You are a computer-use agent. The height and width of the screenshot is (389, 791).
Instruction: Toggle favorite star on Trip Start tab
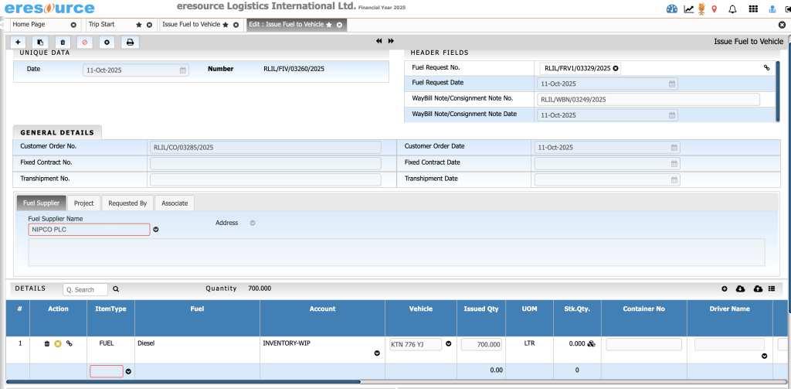(x=139, y=25)
